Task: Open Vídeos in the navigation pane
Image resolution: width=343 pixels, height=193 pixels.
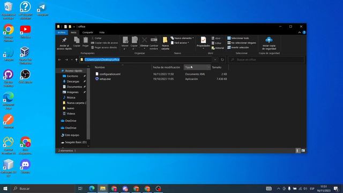Action: pos(71,114)
